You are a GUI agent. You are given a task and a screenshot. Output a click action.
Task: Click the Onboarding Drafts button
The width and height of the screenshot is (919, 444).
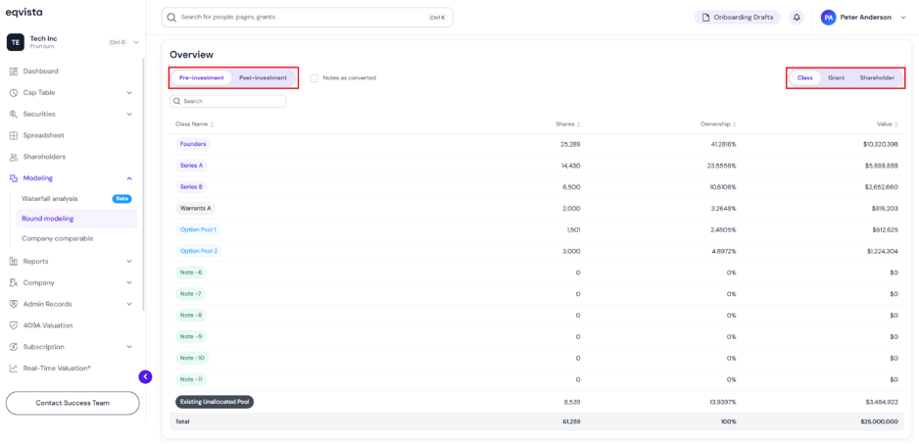(738, 18)
